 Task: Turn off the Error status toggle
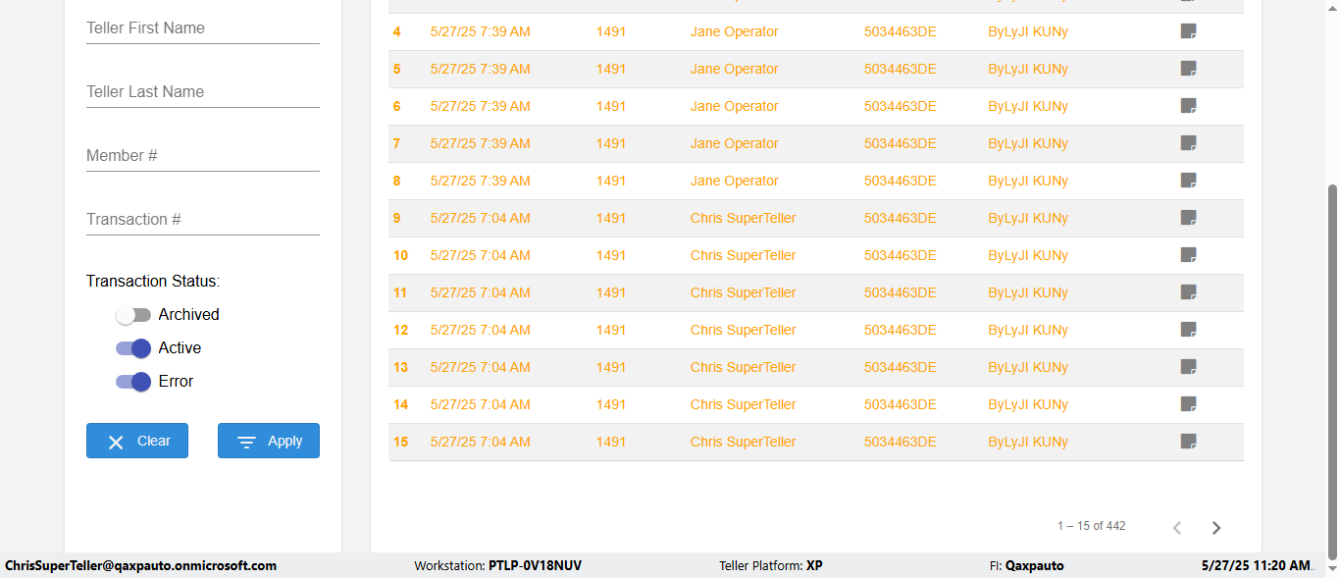(x=133, y=382)
